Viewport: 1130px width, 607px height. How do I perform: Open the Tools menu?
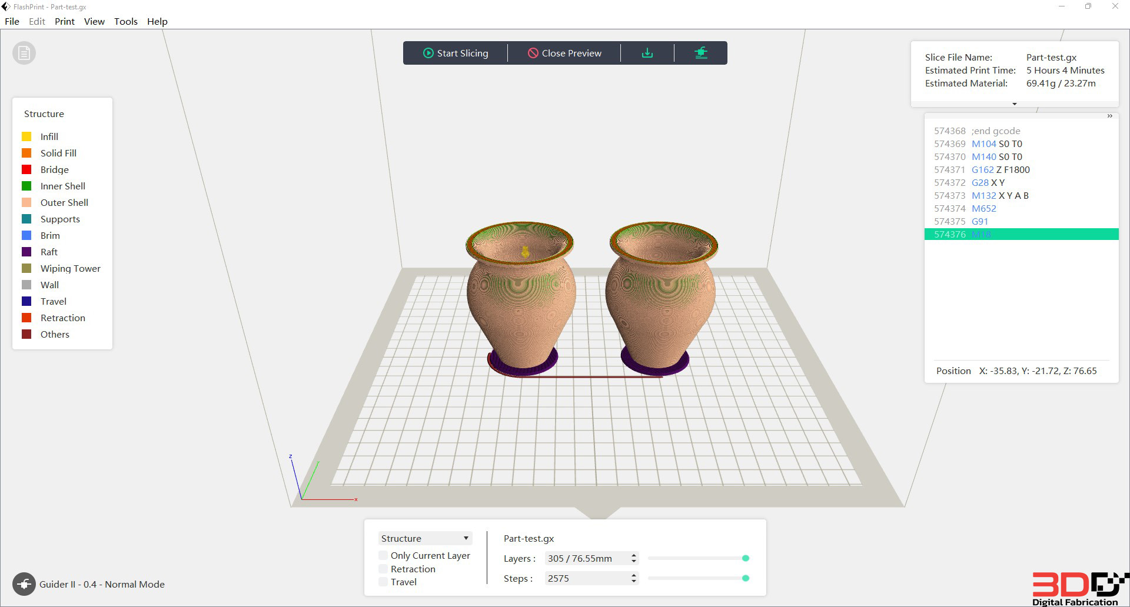[126, 21]
